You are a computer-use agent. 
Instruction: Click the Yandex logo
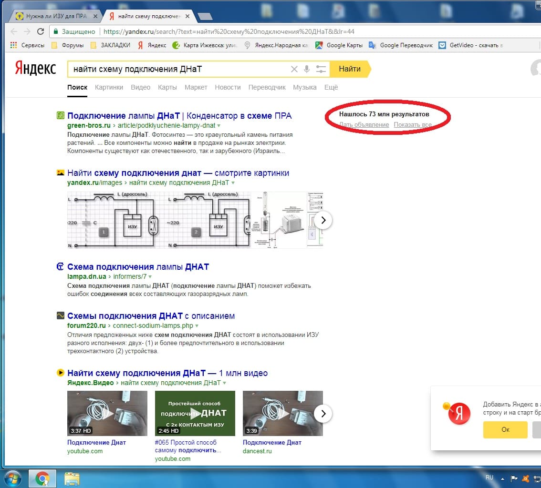coord(35,68)
